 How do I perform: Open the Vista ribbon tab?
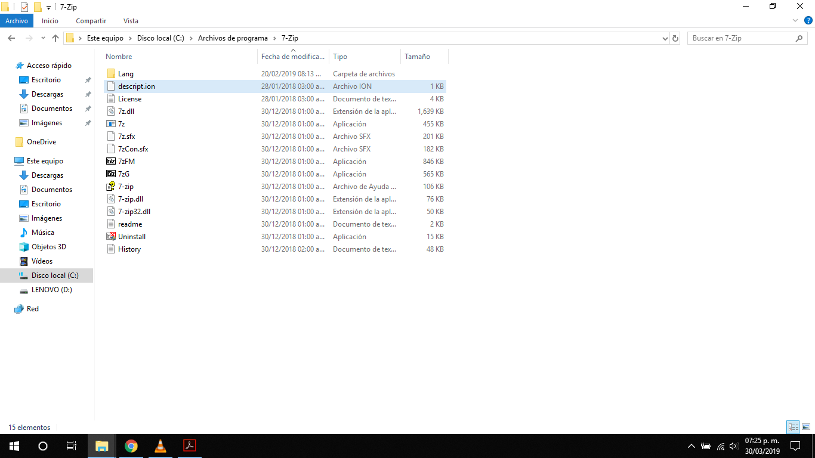(131, 21)
